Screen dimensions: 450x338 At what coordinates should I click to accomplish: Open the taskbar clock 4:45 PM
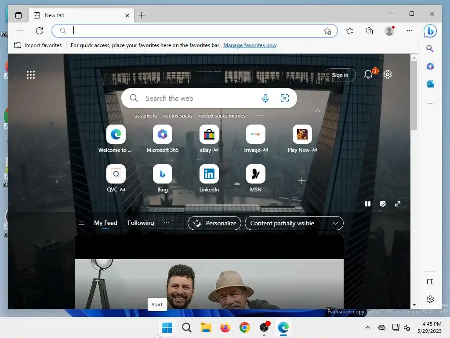pos(430,327)
